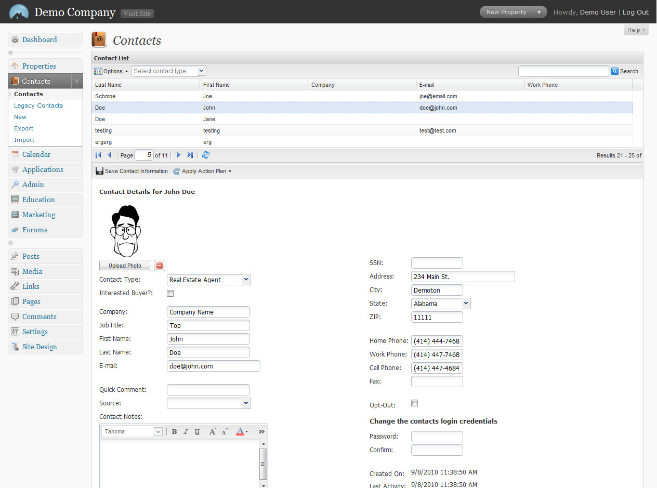Expand the Apply Action Plan menu

tap(202, 170)
